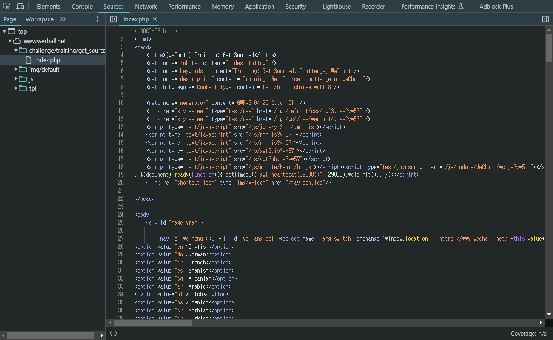Screen dimensions: 553x340
Task: Select www.wechall.net tree label
Action: coord(45,41)
